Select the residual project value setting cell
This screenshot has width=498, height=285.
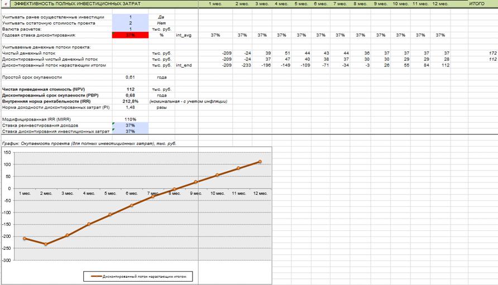130,23
